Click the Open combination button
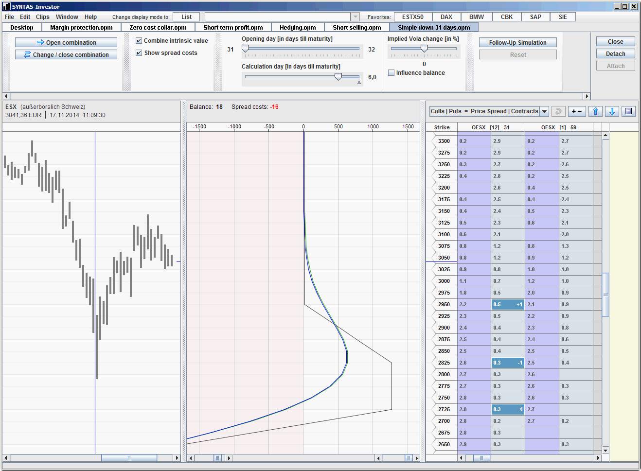641x471 pixels. (66, 43)
